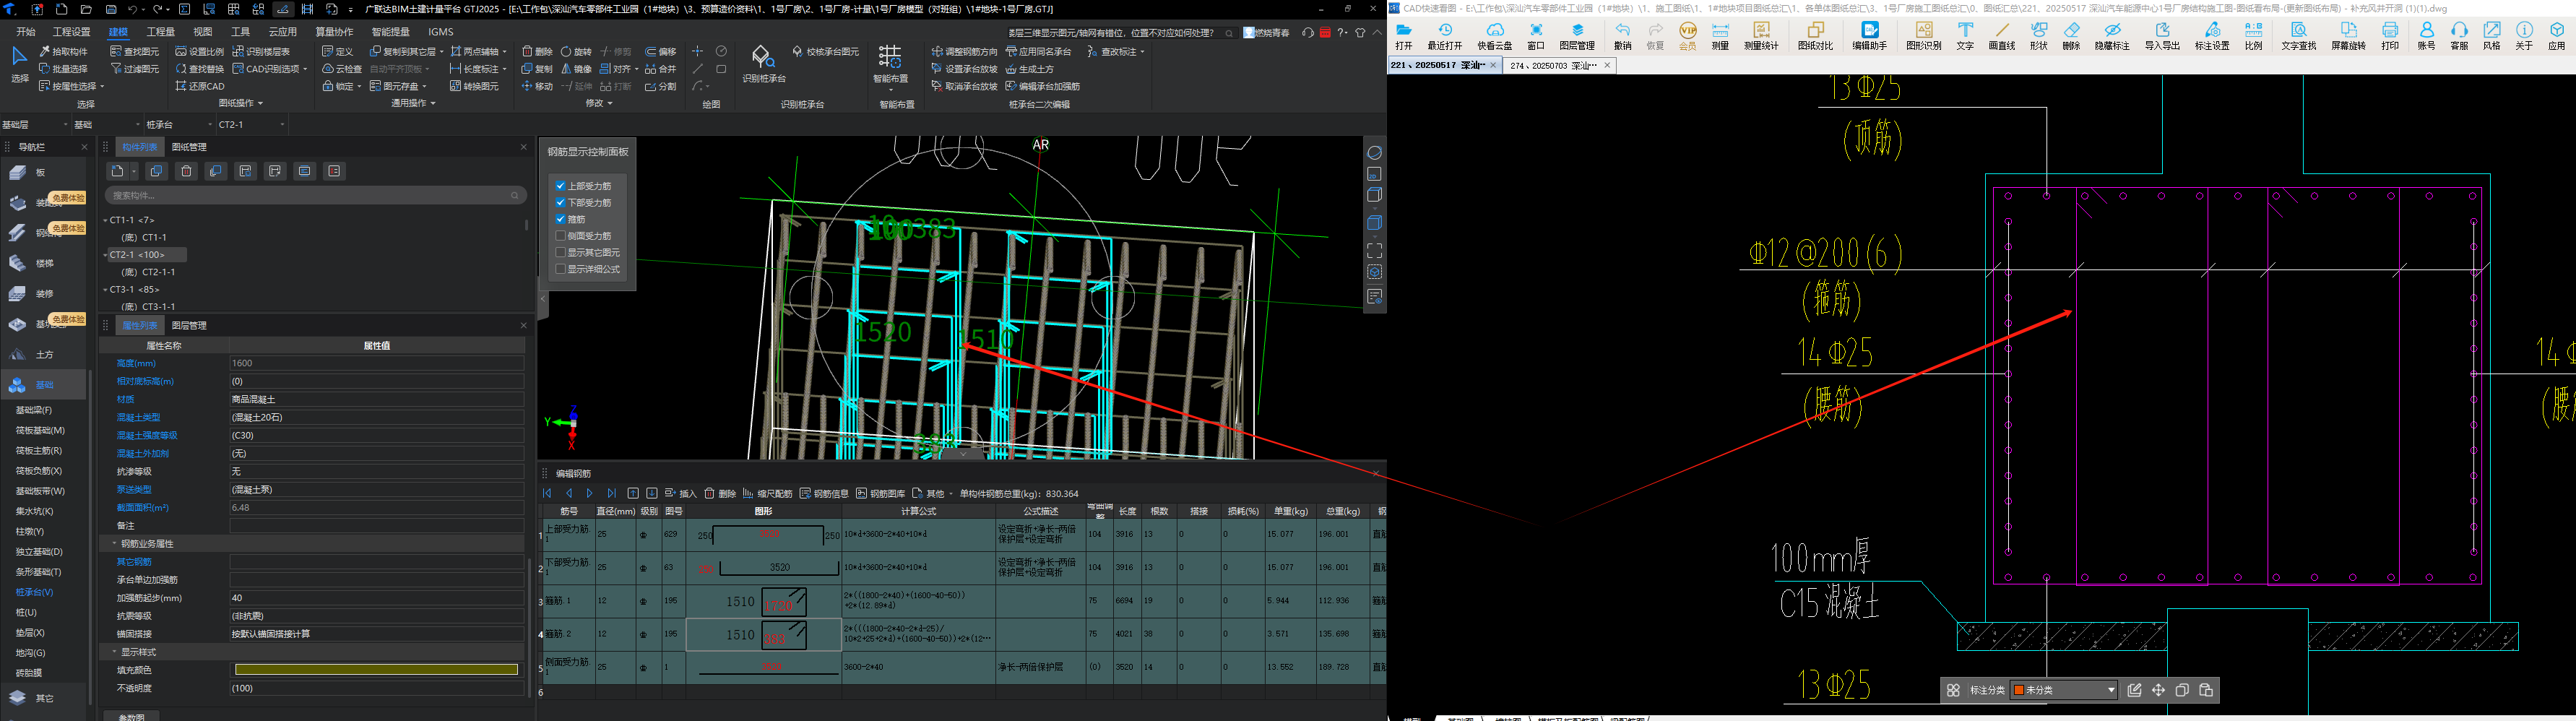2576x721 pixels.
Task: Click 缩尺配筋 button in 编辑钢筋 toolbar
Action: tap(768, 493)
